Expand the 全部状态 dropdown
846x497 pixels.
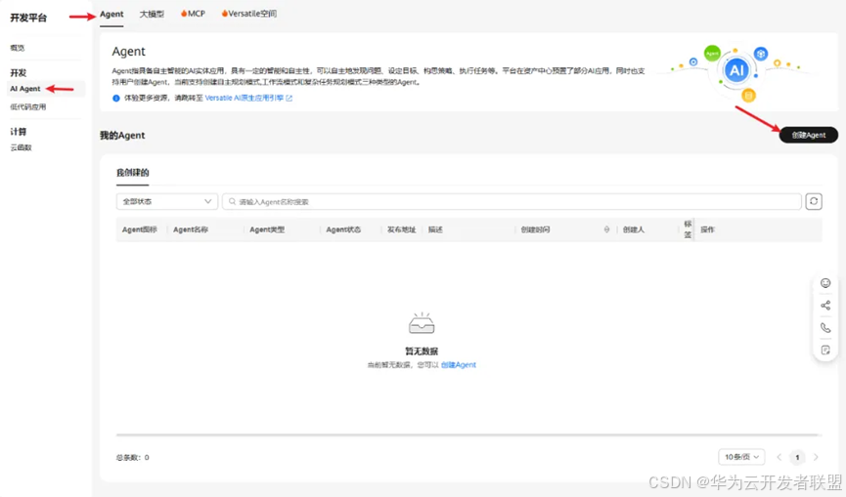[166, 201]
